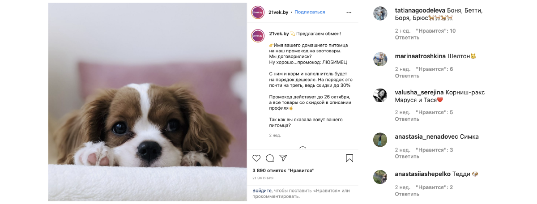Click 21vek.by avatar in post header
The height and width of the screenshot is (204, 537).
point(258,12)
